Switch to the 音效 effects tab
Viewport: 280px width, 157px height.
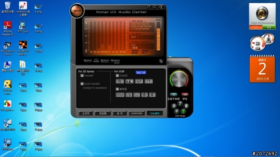[x=119, y=113]
